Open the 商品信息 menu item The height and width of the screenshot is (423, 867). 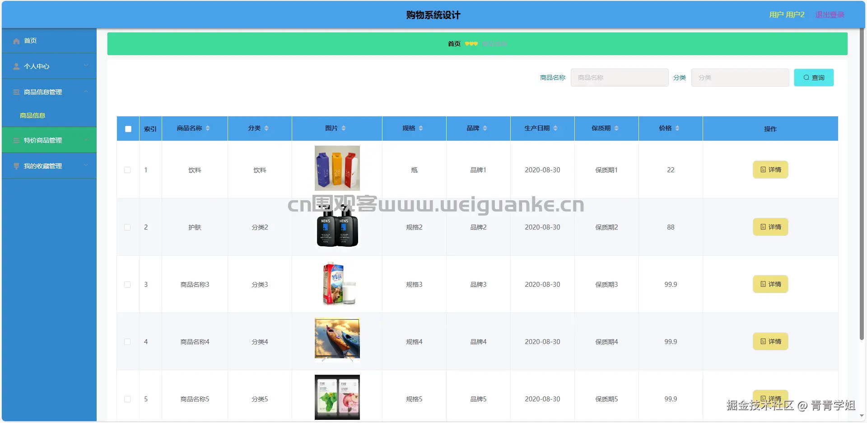32,115
